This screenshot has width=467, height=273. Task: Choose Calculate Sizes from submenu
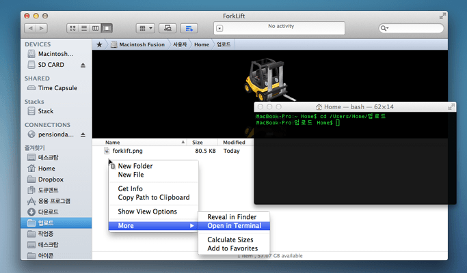tap(234, 240)
